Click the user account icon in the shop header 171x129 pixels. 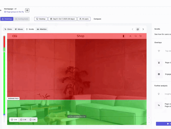point(130,36)
